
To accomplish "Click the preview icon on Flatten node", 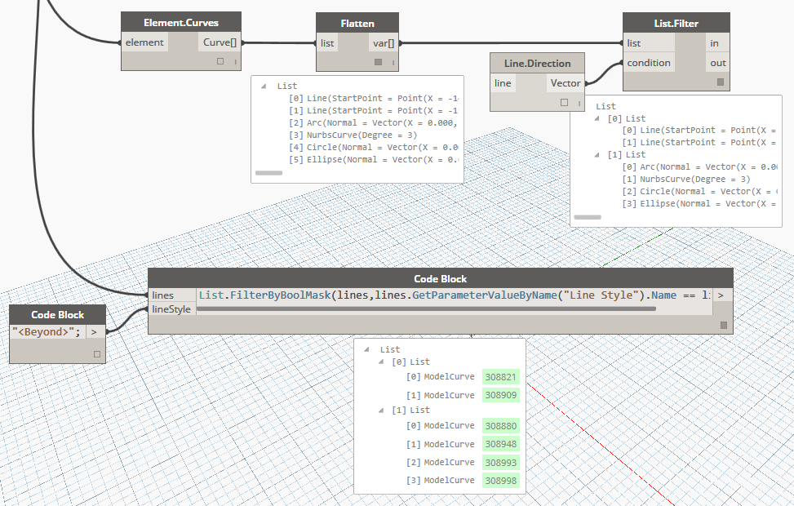I will (378, 62).
